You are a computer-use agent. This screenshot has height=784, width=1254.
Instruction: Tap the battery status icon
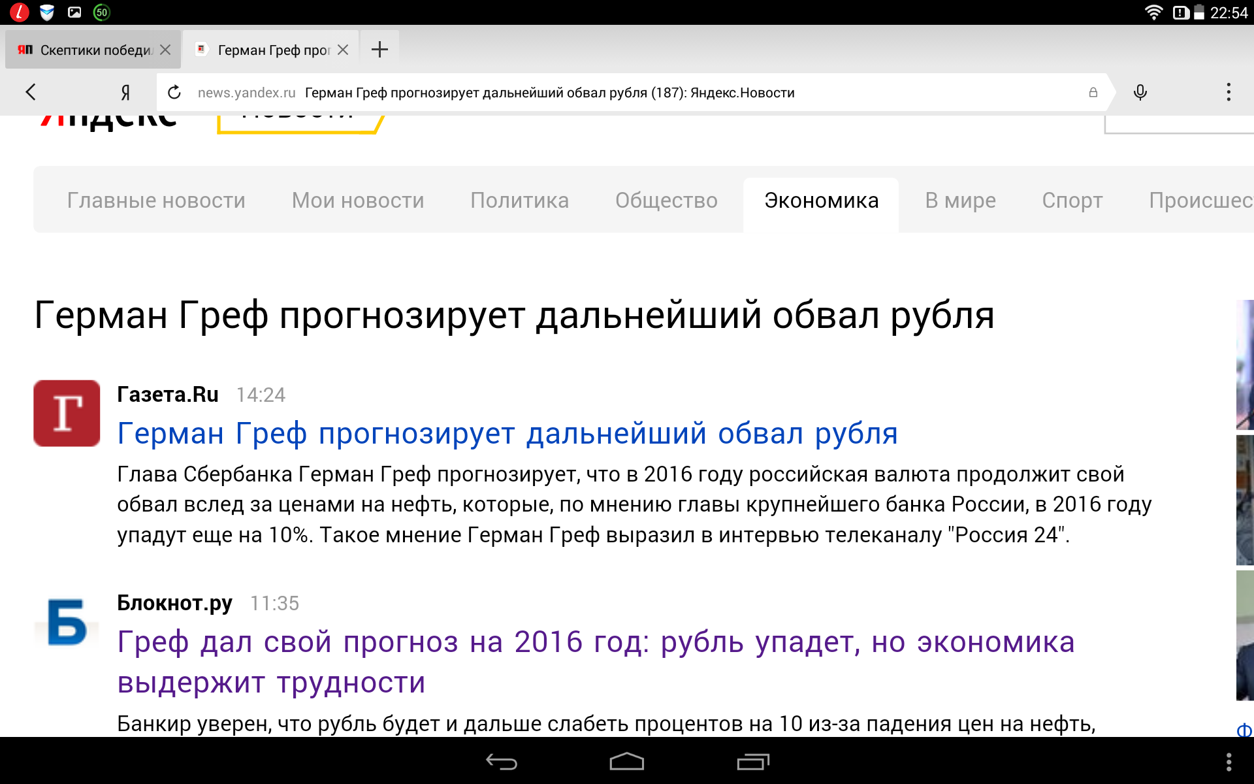tap(1199, 12)
